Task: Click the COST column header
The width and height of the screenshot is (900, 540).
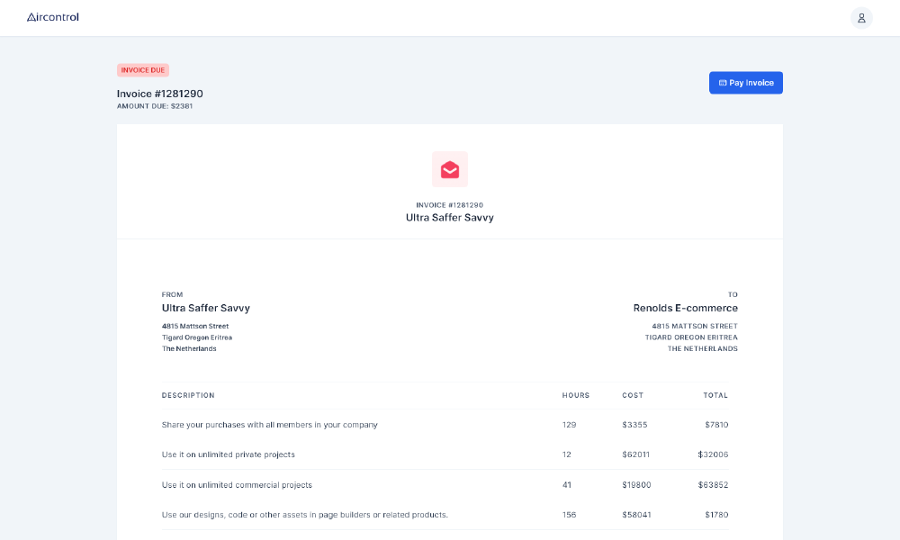Action: pos(633,395)
